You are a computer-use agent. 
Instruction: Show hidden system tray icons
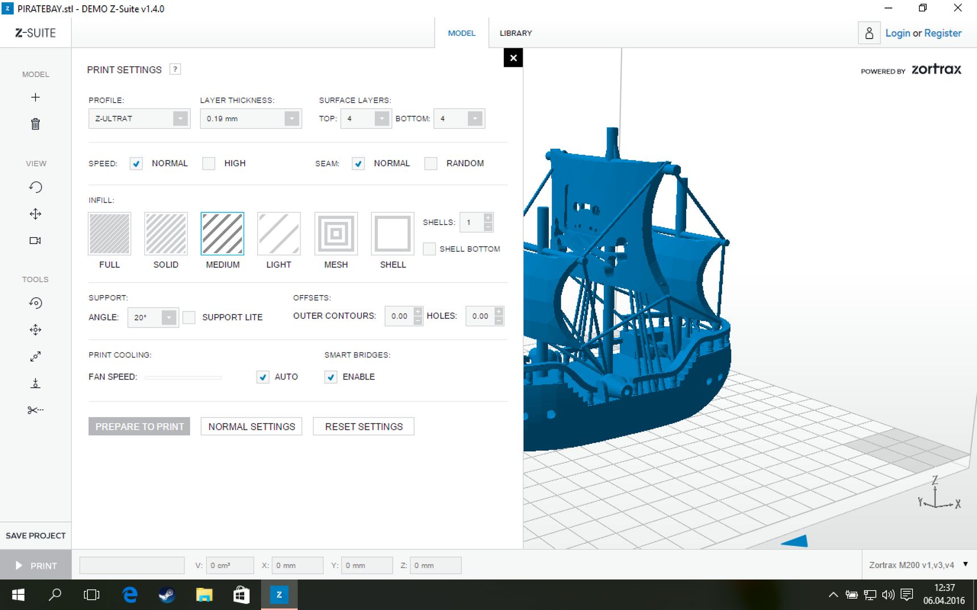(833, 595)
